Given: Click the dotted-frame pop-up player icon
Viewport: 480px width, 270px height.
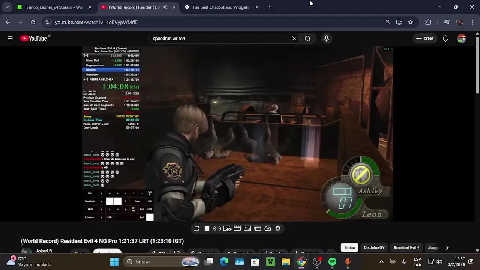Looking at the screenshot, I should [x=257, y=228].
